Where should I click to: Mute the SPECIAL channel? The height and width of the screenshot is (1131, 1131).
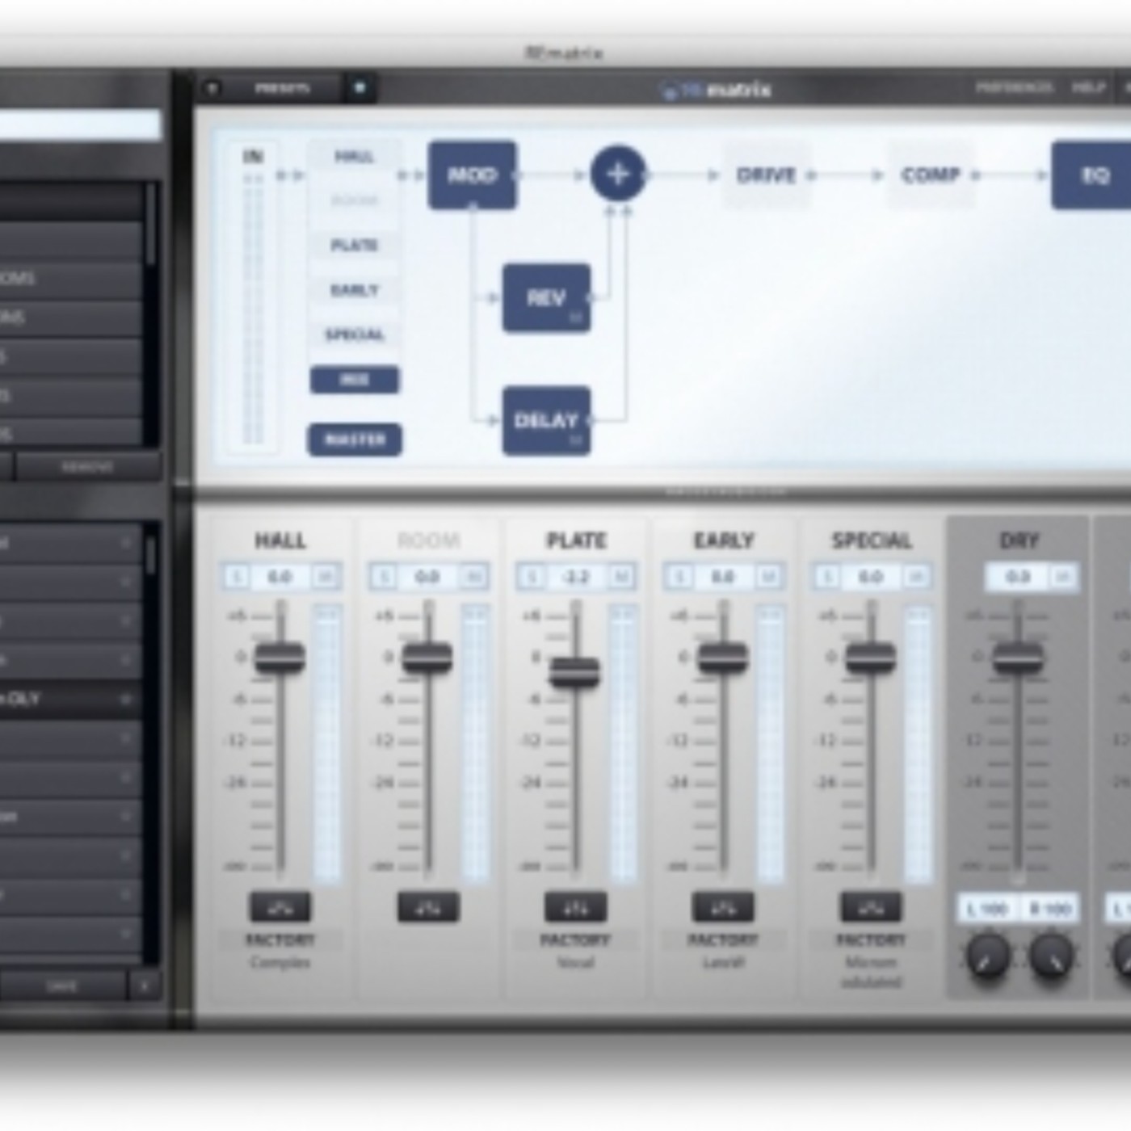915,576
